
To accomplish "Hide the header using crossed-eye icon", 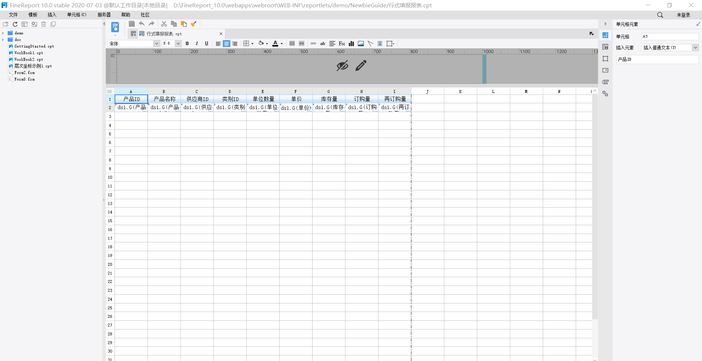I will (x=343, y=66).
